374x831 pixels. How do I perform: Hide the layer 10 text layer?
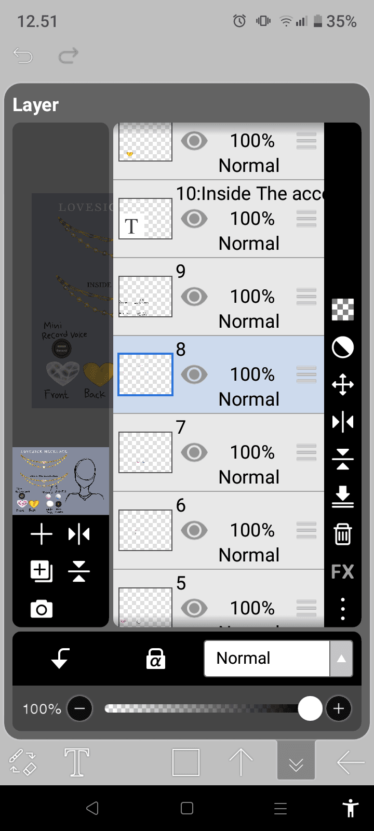click(x=194, y=219)
